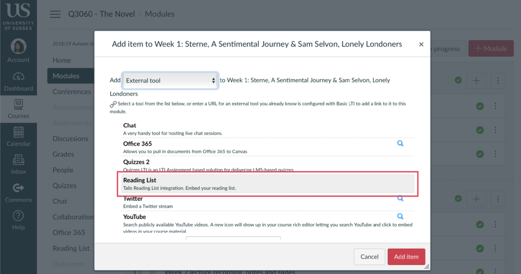Open Courses in global navigation
The width and height of the screenshot is (521, 274).
(x=18, y=109)
